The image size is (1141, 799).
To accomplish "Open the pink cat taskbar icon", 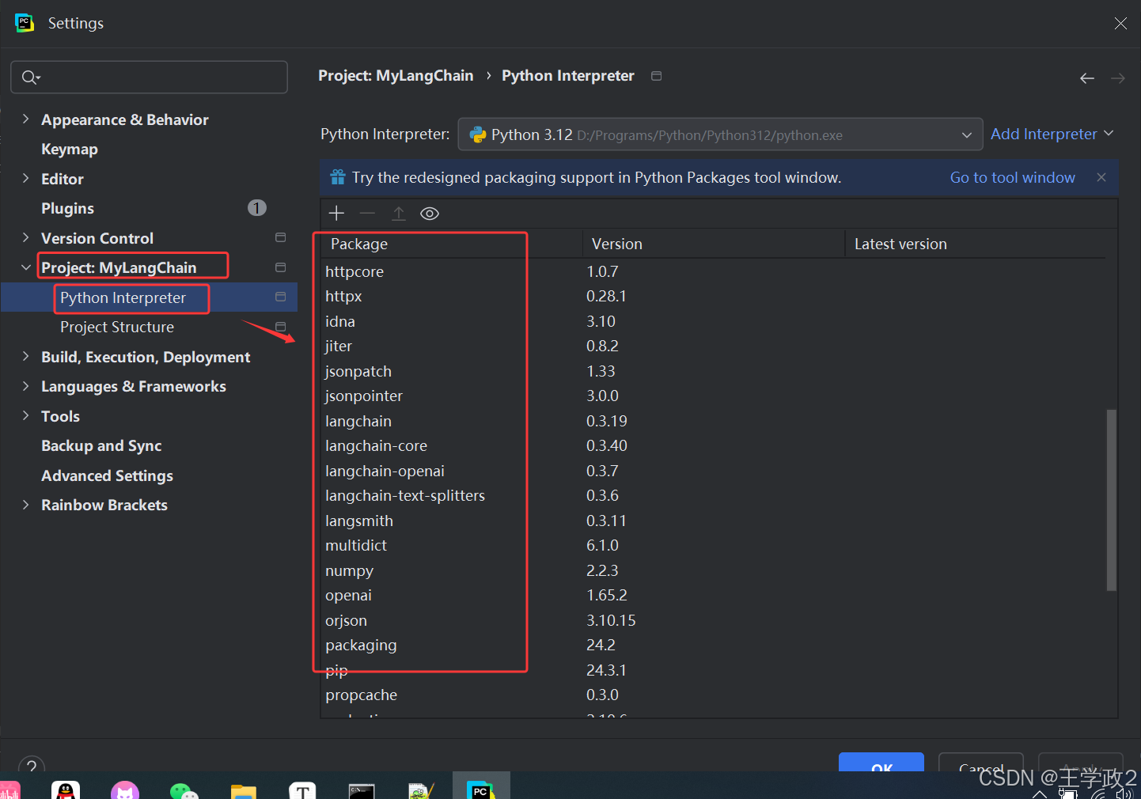I will [125, 790].
